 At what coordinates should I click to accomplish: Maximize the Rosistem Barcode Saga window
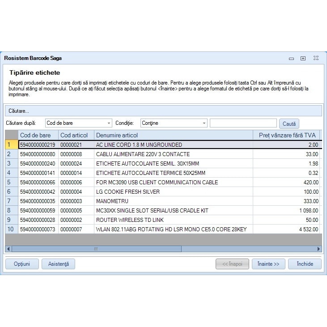tap(303, 58)
